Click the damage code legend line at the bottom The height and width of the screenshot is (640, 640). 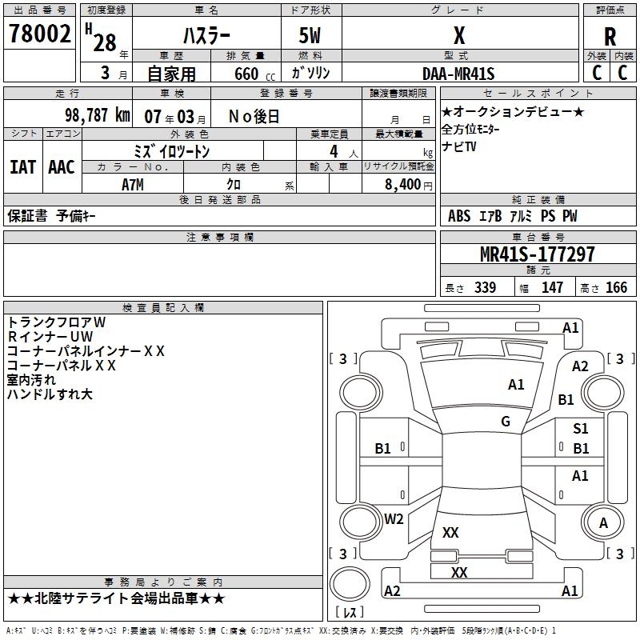[281, 630]
